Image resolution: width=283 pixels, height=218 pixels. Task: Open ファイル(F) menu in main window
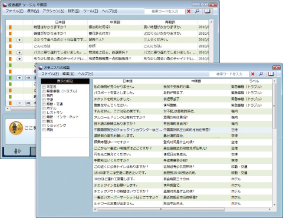15,11
